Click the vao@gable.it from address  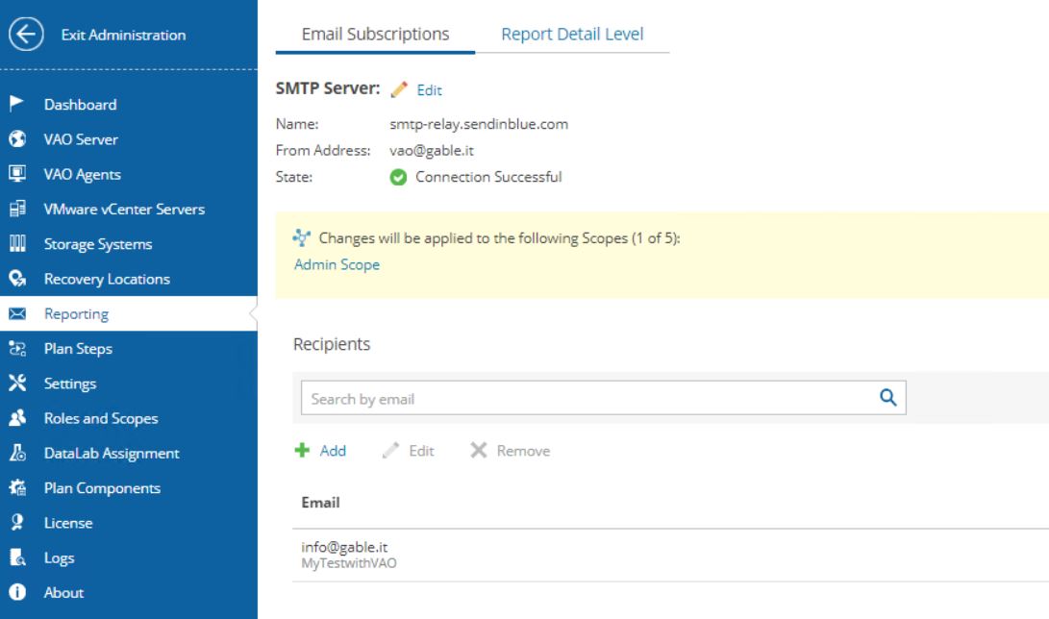pyautogui.click(x=432, y=150)
